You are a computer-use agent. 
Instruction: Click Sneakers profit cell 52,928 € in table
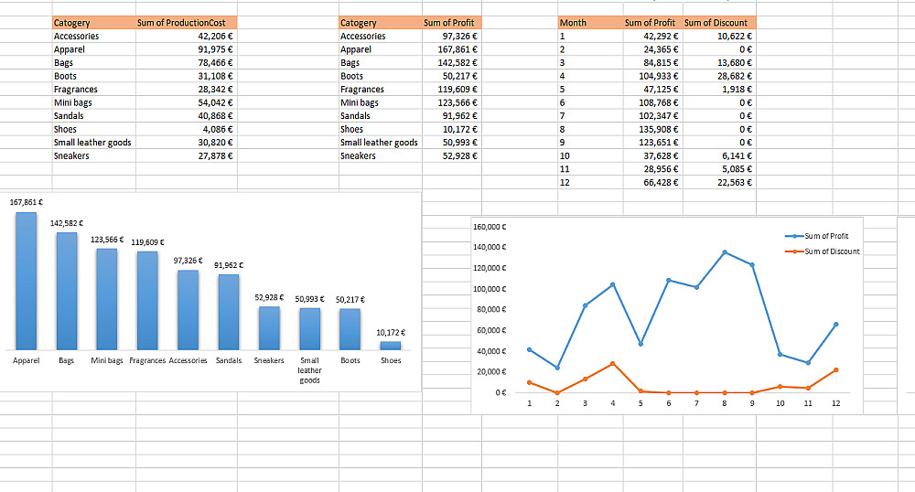click(x=452, y=155)
